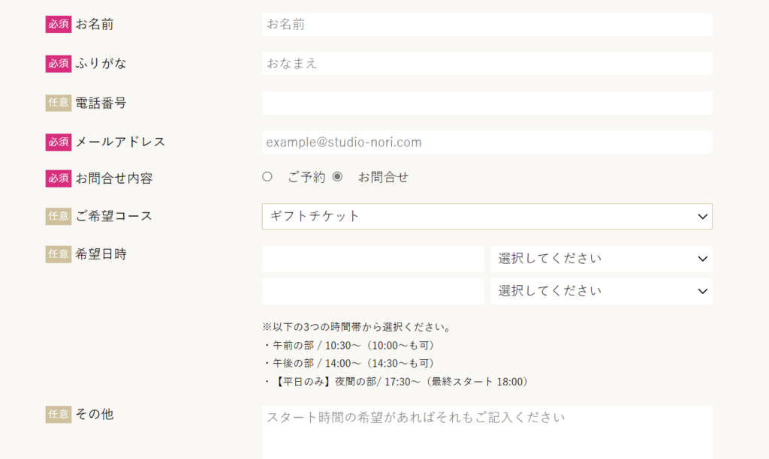Click the お名前 name input field

487,25
